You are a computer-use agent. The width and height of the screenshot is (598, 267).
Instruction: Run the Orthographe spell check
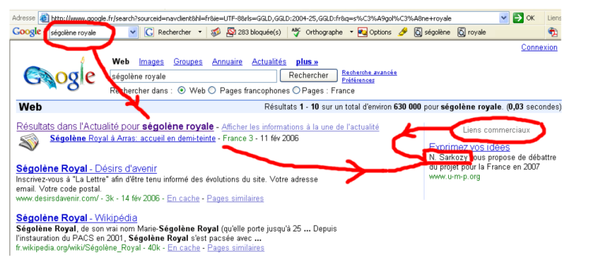pyautogui.click(x=317, y=32)
